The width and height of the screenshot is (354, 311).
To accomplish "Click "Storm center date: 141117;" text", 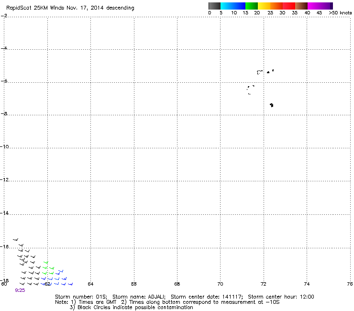I will pos(207,297).
